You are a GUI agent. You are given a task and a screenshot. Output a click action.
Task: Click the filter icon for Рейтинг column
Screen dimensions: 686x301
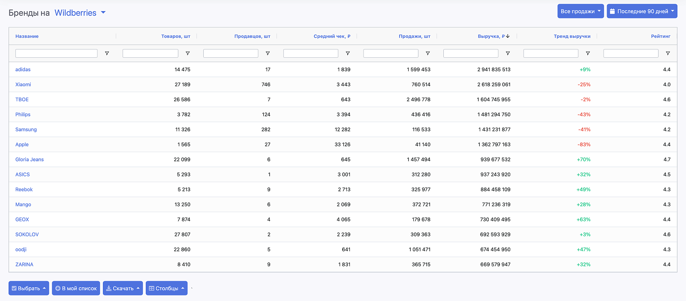[x=668, y=54]
